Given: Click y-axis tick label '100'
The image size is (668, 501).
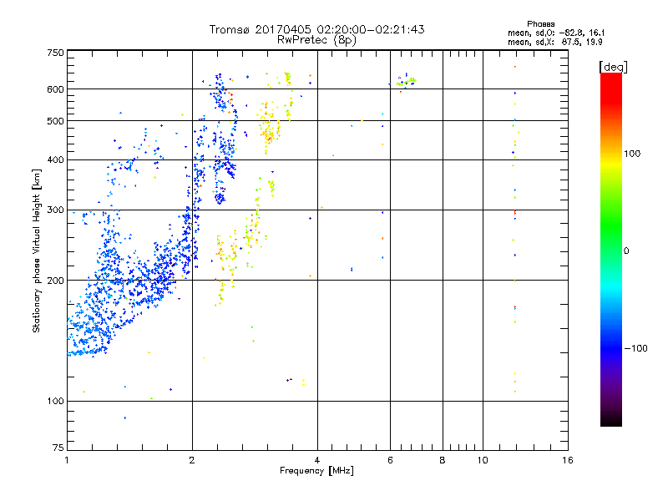Looking at the screenshot, I should (x=56, y=401).
